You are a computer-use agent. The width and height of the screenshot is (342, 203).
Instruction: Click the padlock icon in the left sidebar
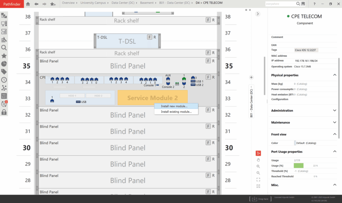pos(4,112)
